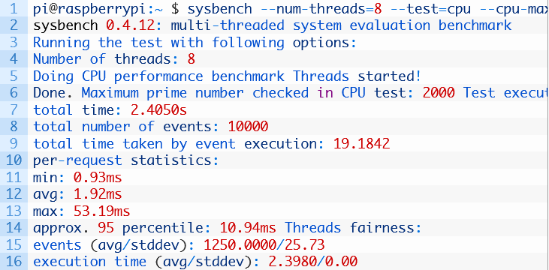The width and height of the screenshot is (549, 270).
Task: Click min value 0.93ms
Action: pos(98,178)
